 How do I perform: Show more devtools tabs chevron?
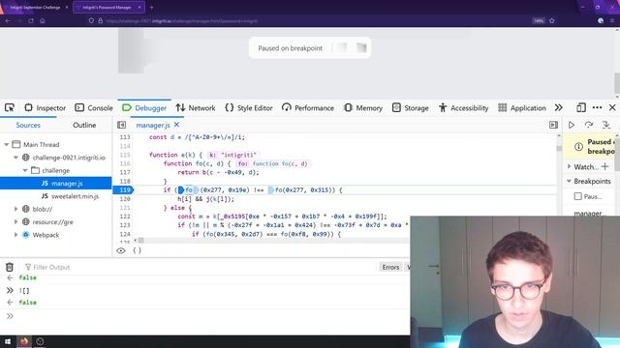(x=558, y=107)
